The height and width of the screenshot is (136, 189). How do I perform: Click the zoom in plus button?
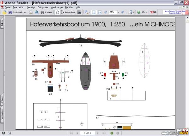pos(123,12)
